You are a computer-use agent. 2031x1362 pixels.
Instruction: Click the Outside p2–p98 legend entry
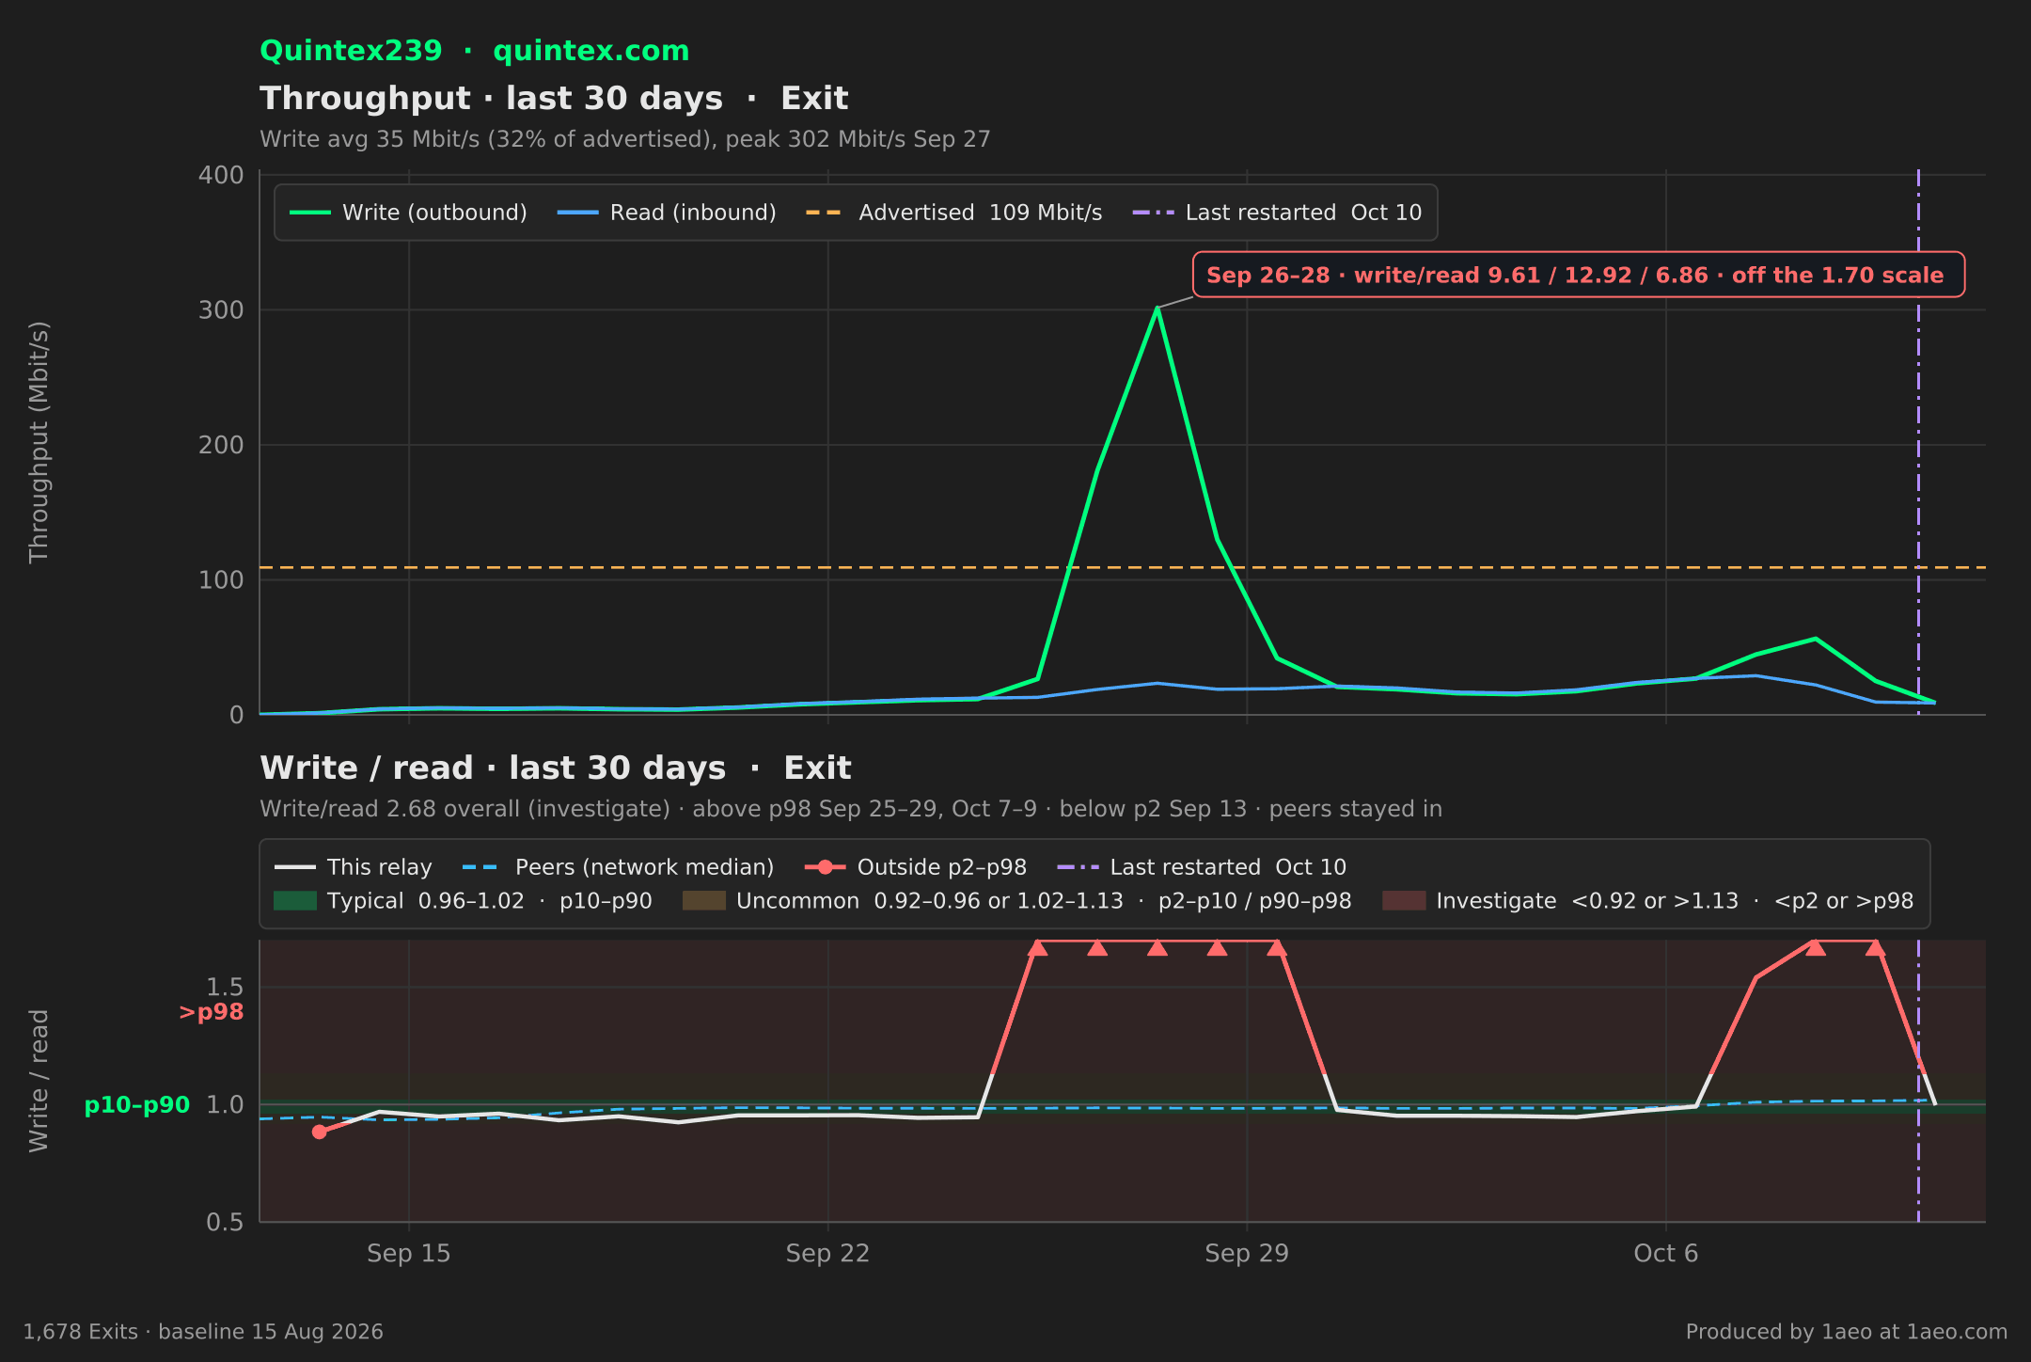click(x=917, y=867)
